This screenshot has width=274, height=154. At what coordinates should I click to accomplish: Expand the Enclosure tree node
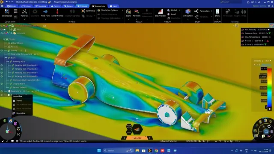pyautogui.click(x=12, y=33)
